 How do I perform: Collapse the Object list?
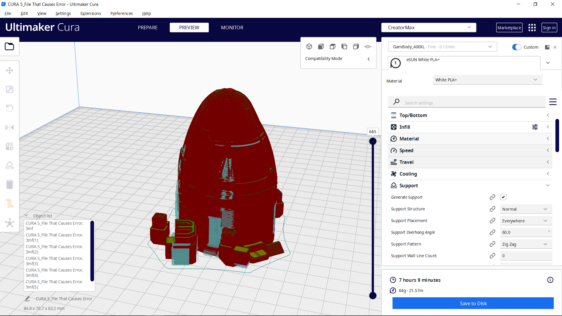coord(26,216)
